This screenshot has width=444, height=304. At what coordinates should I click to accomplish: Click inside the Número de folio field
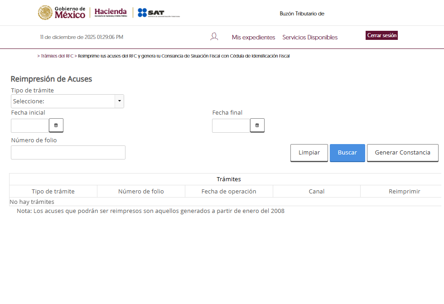[68, 152]
